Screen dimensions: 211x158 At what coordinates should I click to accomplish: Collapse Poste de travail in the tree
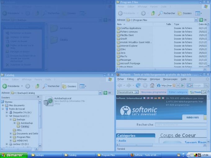pyautogui.click(x=3, y=109)
